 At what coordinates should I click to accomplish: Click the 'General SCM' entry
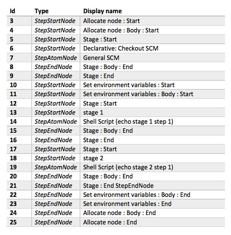(101, 58)
